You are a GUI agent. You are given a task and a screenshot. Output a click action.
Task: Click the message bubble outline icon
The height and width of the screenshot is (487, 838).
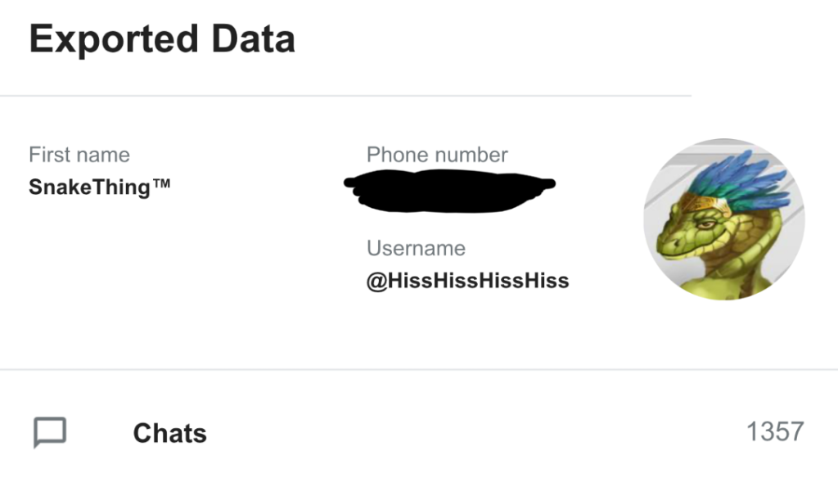51,432
